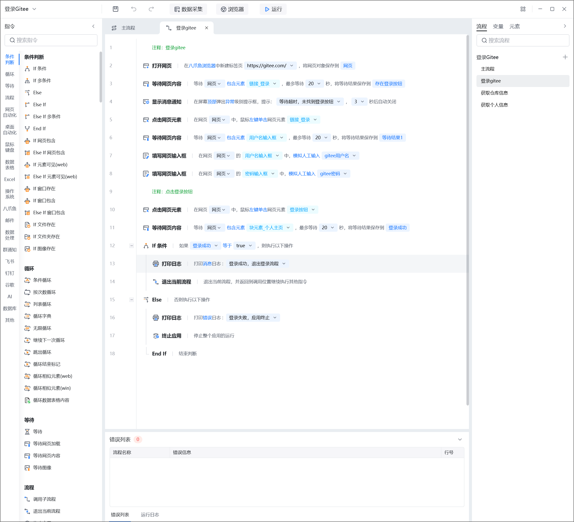Focus the 搜索流程 search field
Viewport: 574px width, 522px height.
523,40
